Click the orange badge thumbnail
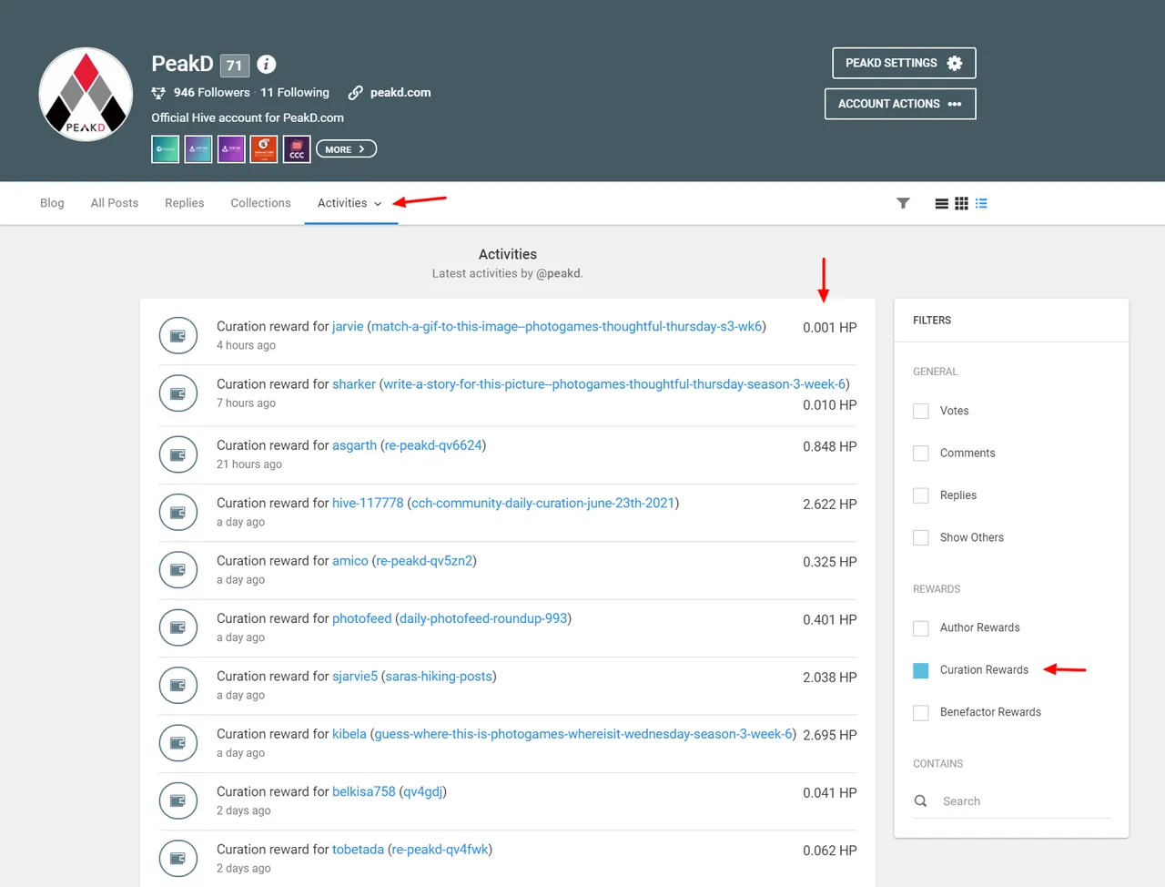The width and height of the screenshot is (1165, 887). 264,149
